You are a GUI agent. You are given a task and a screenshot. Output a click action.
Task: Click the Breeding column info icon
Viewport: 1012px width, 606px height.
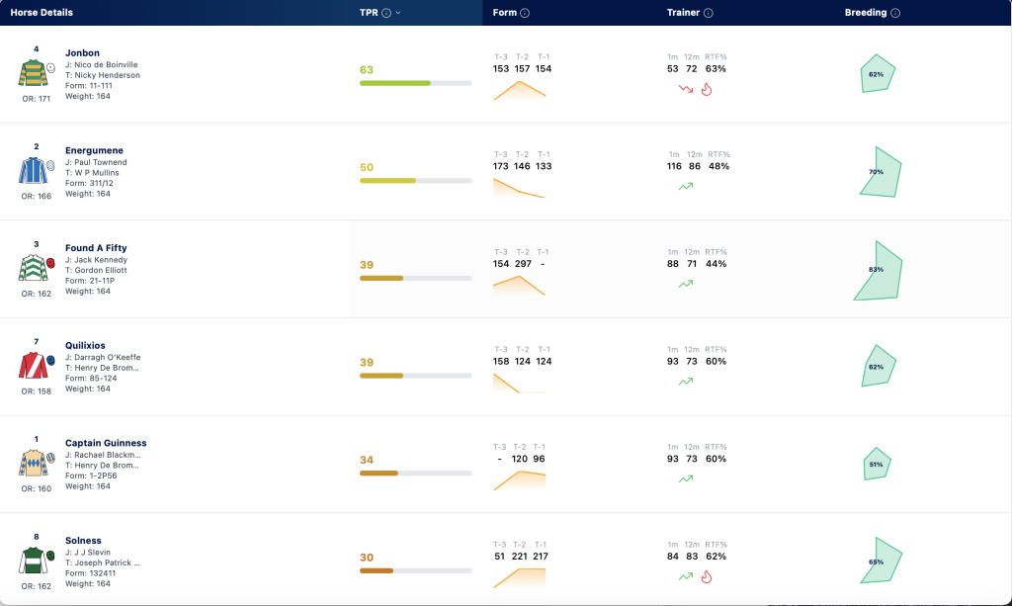(895, 13)
